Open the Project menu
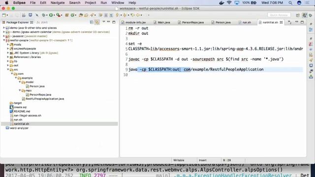 (x=90, y=2)
